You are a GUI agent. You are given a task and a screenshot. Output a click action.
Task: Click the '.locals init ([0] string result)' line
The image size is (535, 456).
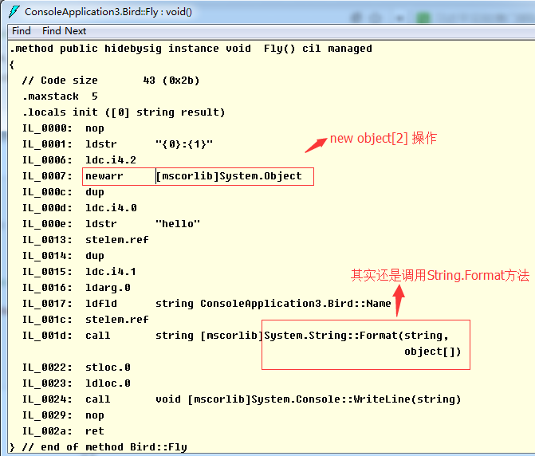pyautogui.click(x=124, y=112)
